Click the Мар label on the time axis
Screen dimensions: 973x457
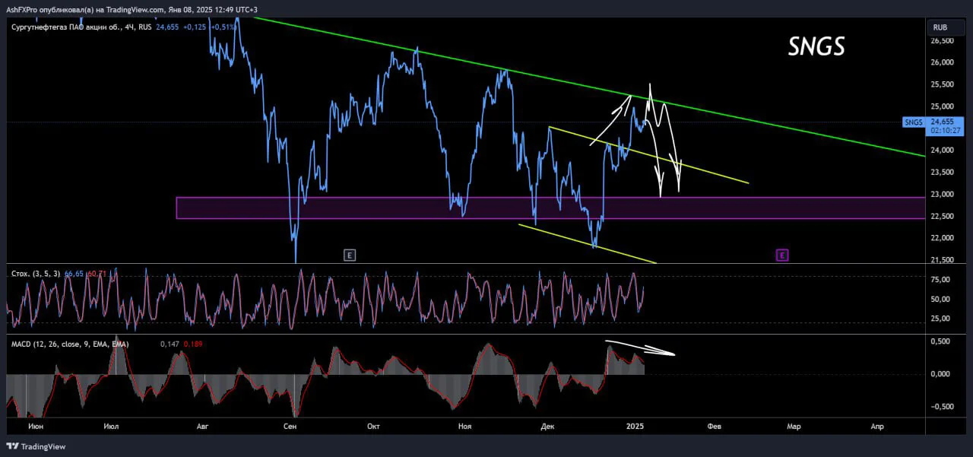pyautogui.click(x=794, y=427)
